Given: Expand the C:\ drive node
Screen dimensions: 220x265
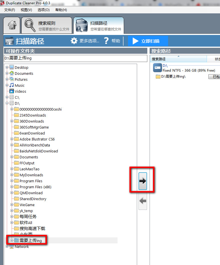Looking at the screenshot, I should click(x=7, y=97).
